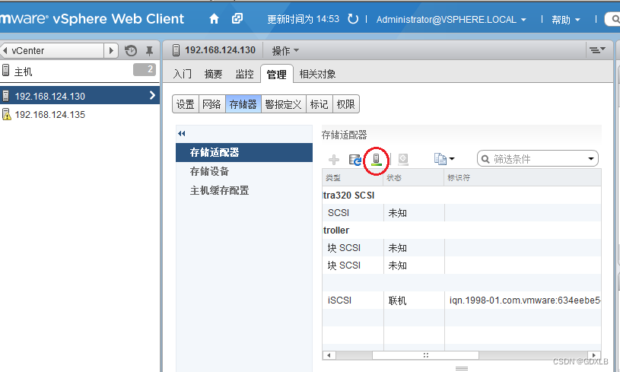This screenshot has height=372, width=620.
Task: Select the 管理 tab
Action: point(276,74)
